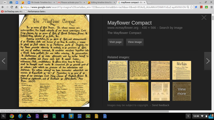Image resolution: width=214 pixels, height=120 pixels.
Task: Close the mayflower compact tab
Action: pos(144,2)
